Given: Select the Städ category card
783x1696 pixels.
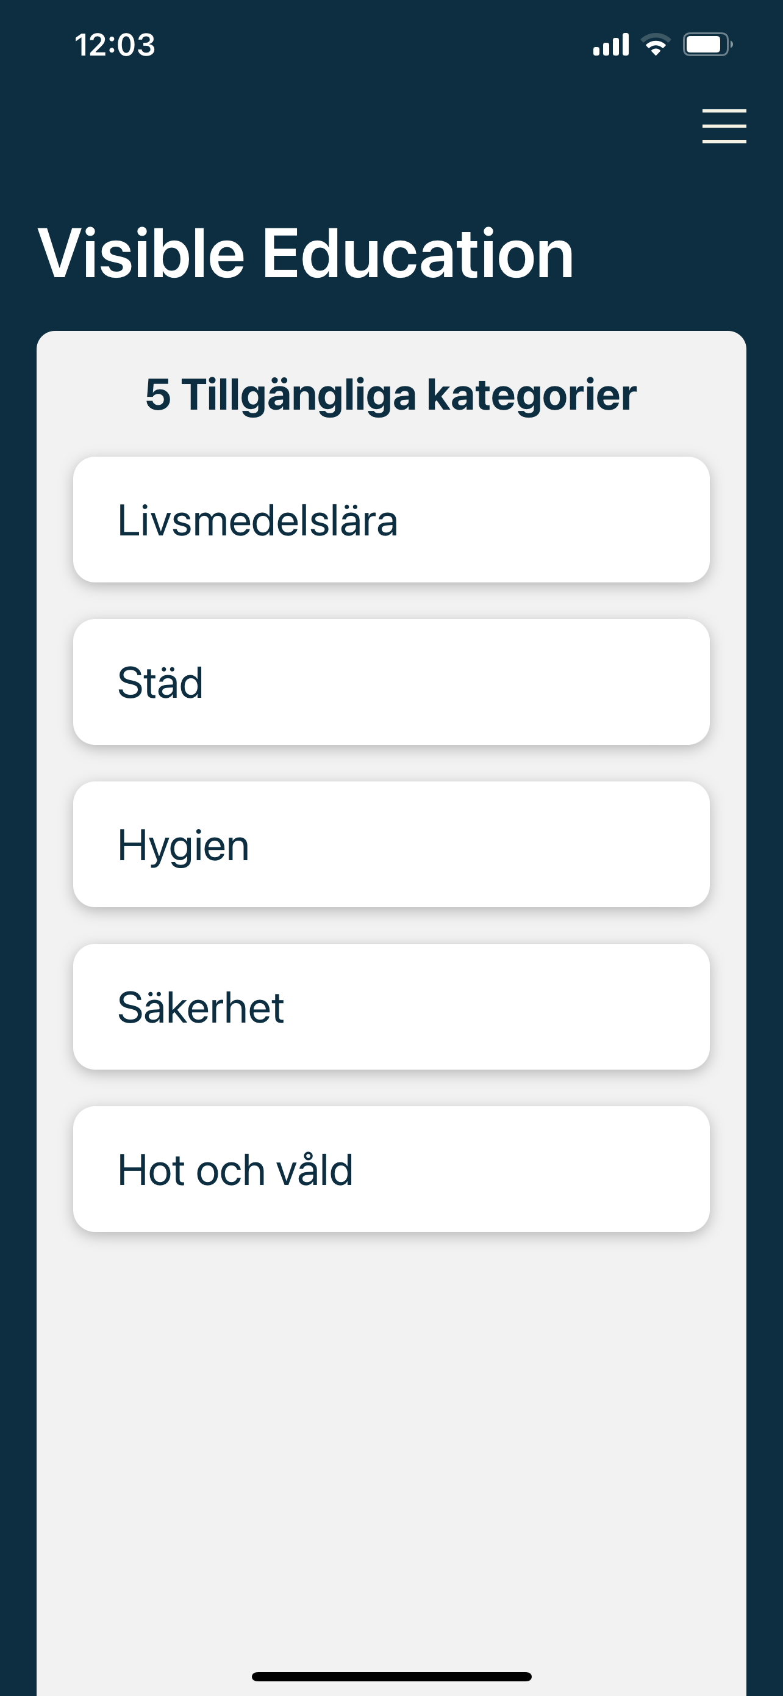Looking at the screenshot, I should (391, 681).
